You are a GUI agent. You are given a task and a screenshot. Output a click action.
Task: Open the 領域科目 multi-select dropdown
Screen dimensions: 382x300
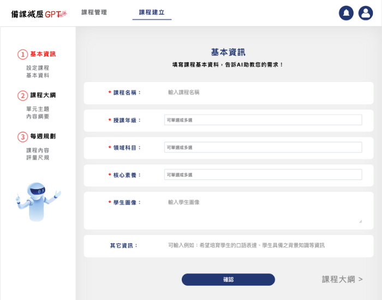262,147
